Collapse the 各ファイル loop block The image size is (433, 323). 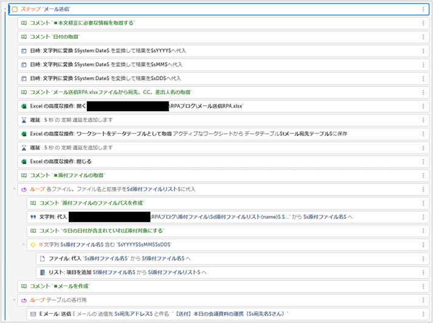pyautogui.click(x=14, y=189)
